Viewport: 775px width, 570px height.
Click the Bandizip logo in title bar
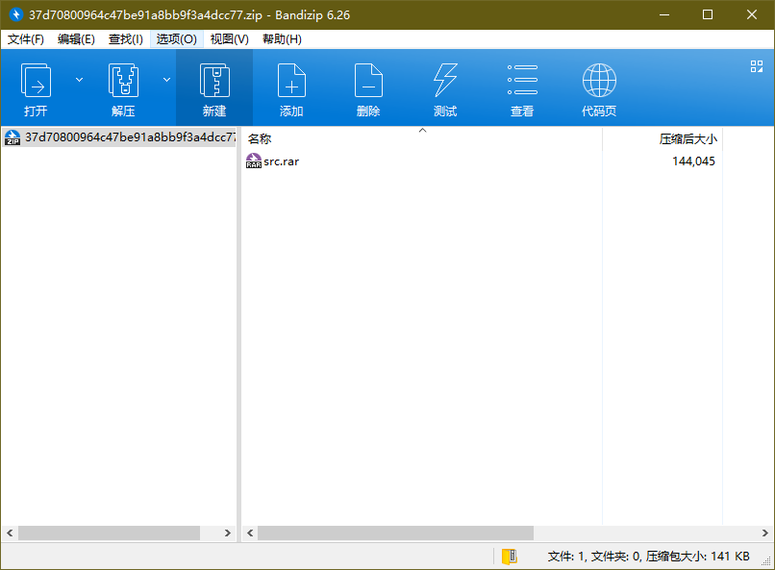[15, 14]
